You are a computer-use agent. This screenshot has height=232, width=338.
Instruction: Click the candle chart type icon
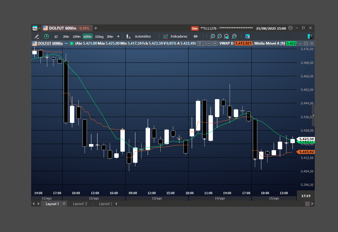(128, 37)
